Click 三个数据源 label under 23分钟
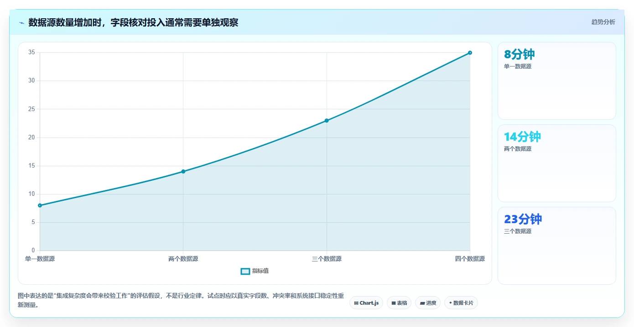Image resolution: width=634 pixels, height=327 pixels. (x=518, y=231)
